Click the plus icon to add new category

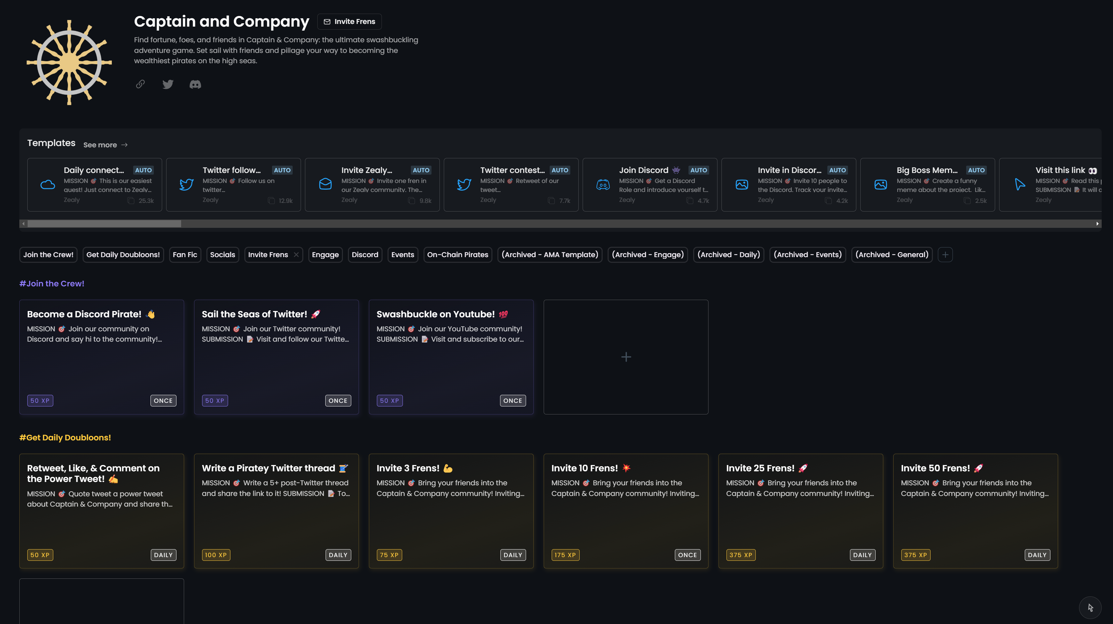click(x=945, y=254)
